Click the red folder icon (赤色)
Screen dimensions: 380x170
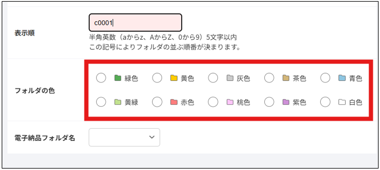(x=174, y=102)
